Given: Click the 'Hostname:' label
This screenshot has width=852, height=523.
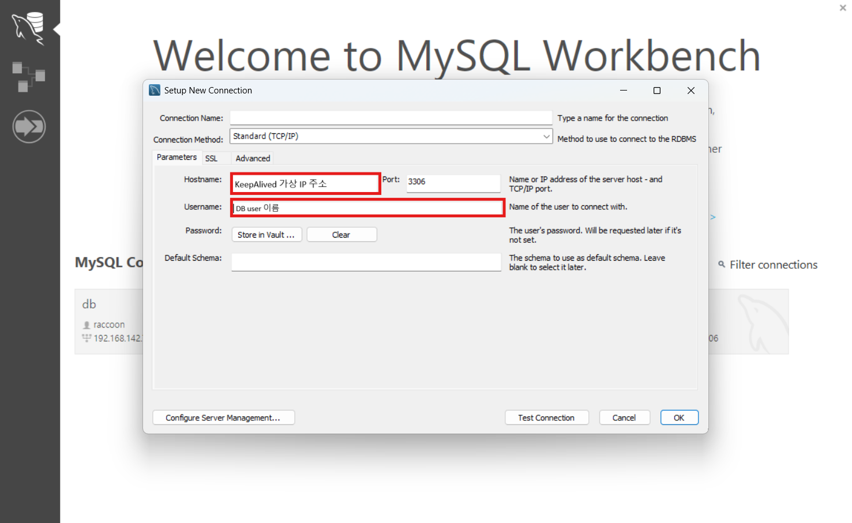Looking at the screenshot, I should click(x=202, y=179).
